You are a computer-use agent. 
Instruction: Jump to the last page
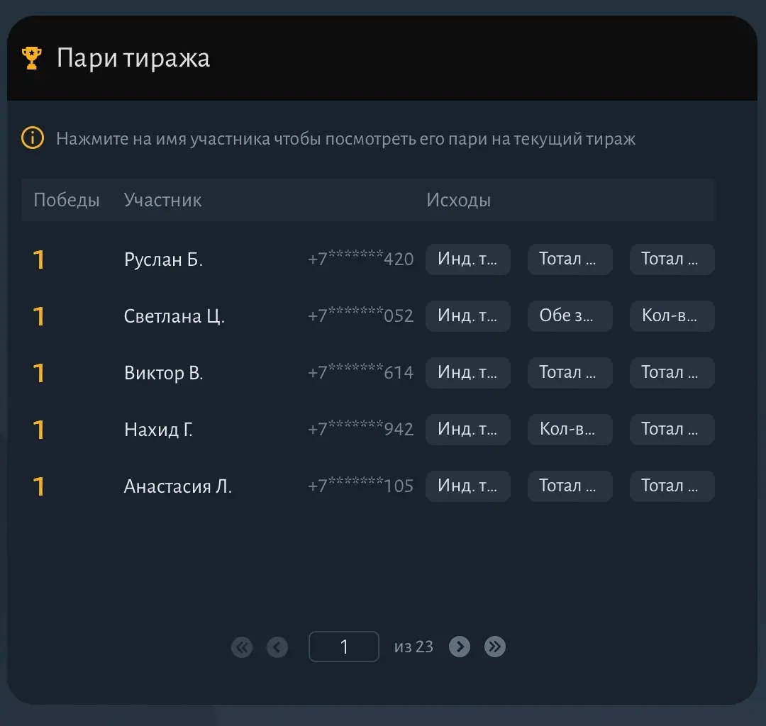[x=495, y=647]
